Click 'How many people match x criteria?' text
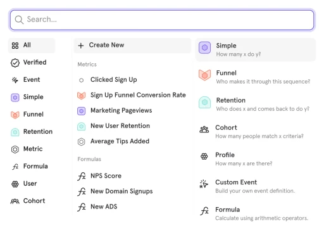324x230 pixels. point(259,136)
